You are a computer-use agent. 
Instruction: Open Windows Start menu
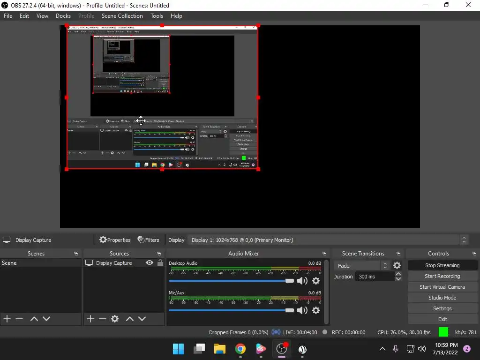(178, 349)
